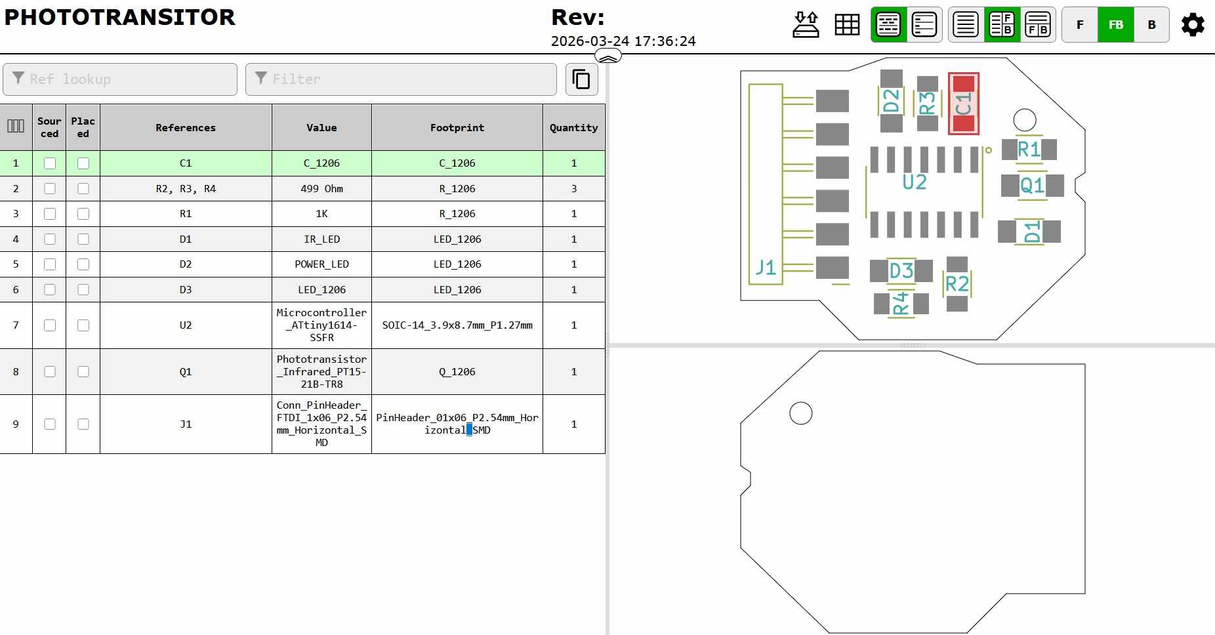Viewport: 1215px width, 635px height.
Task: Click the Sourced column header
Action: click(x=49, y=127)
